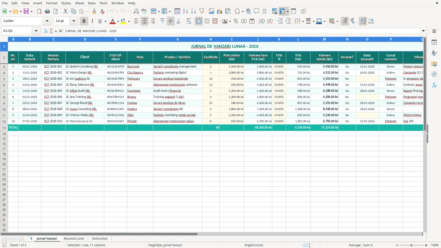Toggle Italic formatting
Screen dimensions: 441x248
point(92,21)
